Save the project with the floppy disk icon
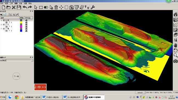The width and height of the screenshot is (178, 100). click(x=19, y=7)
